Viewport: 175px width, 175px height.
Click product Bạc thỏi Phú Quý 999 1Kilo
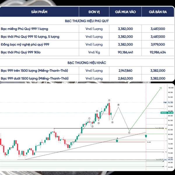pos(21,52)
